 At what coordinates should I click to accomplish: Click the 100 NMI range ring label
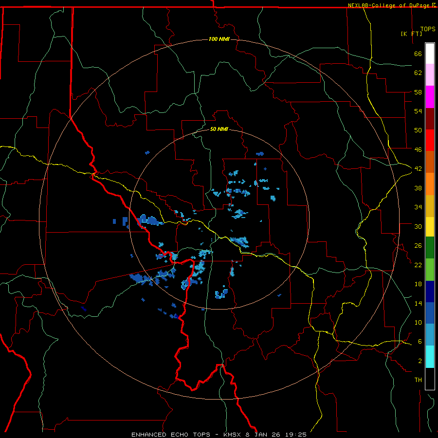[219, 39]
